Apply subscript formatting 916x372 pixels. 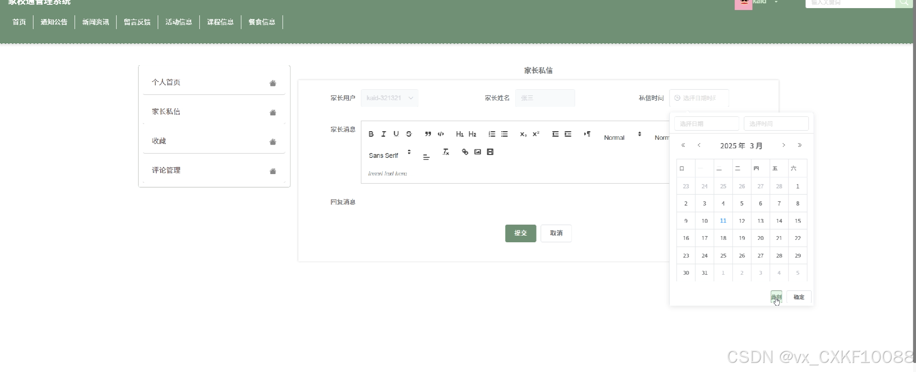pyautogui.click(x=523, y=134)
